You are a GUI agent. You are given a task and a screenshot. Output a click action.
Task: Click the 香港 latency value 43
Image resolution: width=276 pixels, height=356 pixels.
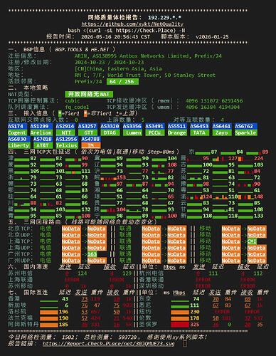pos(65,299)
